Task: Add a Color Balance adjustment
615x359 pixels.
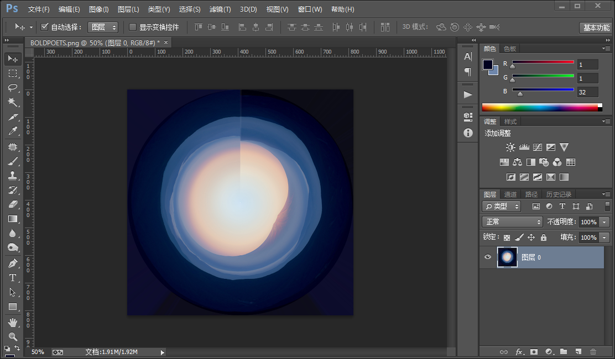Action: pos(517,162)
